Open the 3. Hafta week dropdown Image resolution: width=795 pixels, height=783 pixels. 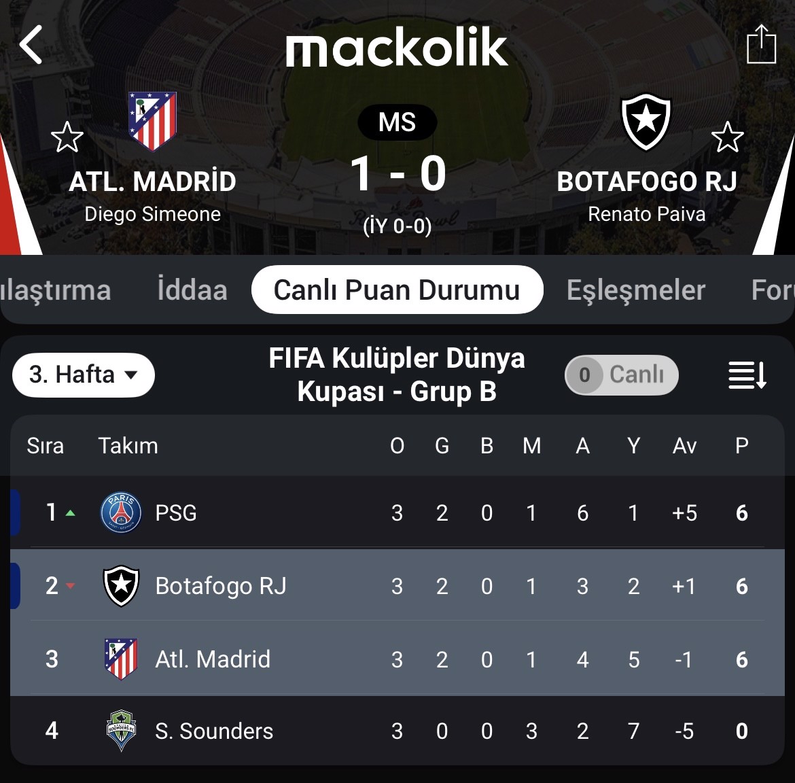[83, 375]
